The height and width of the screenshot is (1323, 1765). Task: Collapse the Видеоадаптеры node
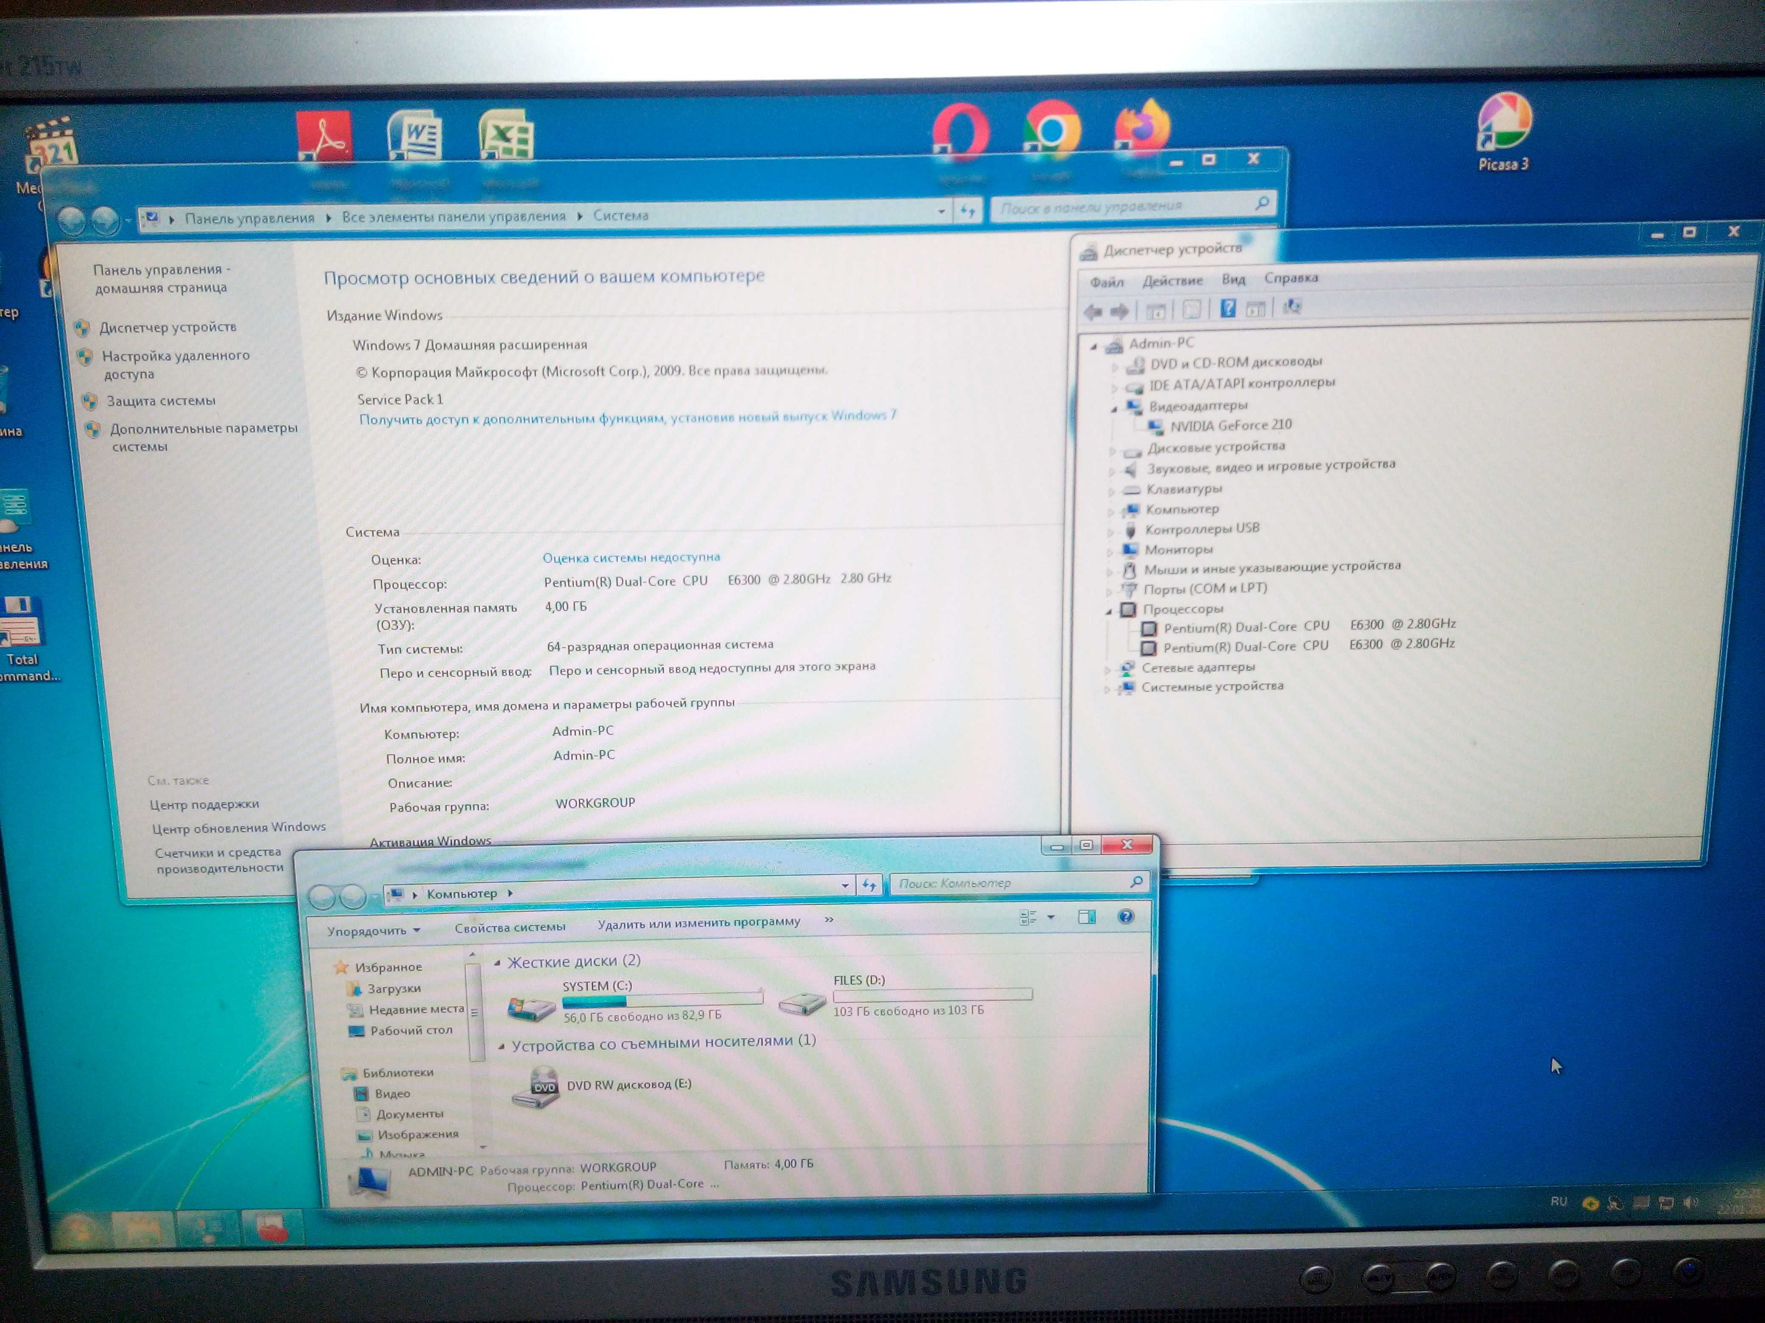[1114, 409]
